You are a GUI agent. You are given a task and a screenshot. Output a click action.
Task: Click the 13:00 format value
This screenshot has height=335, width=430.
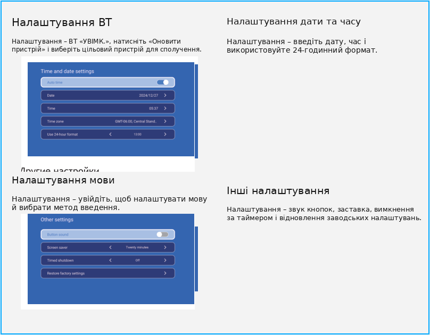click(137, 134)
